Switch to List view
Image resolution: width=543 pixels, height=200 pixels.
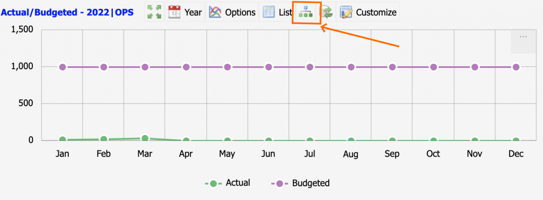277,12
